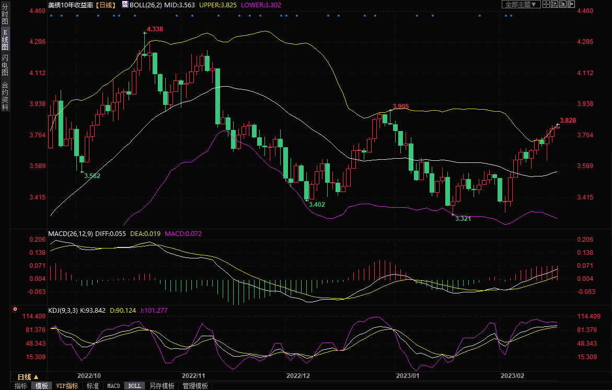Screen dimensions: 612x390
Task: Click the first blue event dot marker
Action: [x=51, y=16]
